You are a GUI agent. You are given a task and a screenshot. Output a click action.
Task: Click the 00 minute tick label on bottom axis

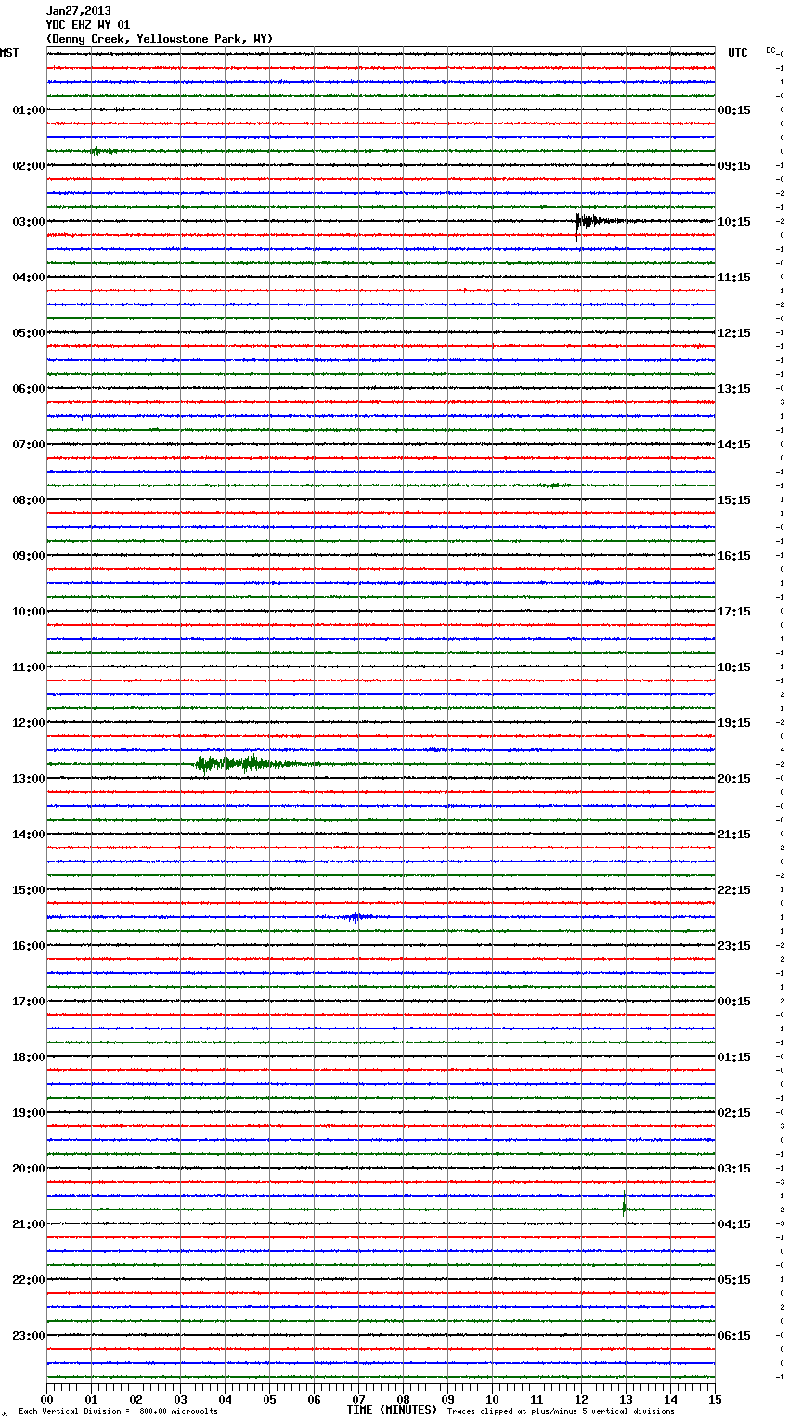[47, 1399]
